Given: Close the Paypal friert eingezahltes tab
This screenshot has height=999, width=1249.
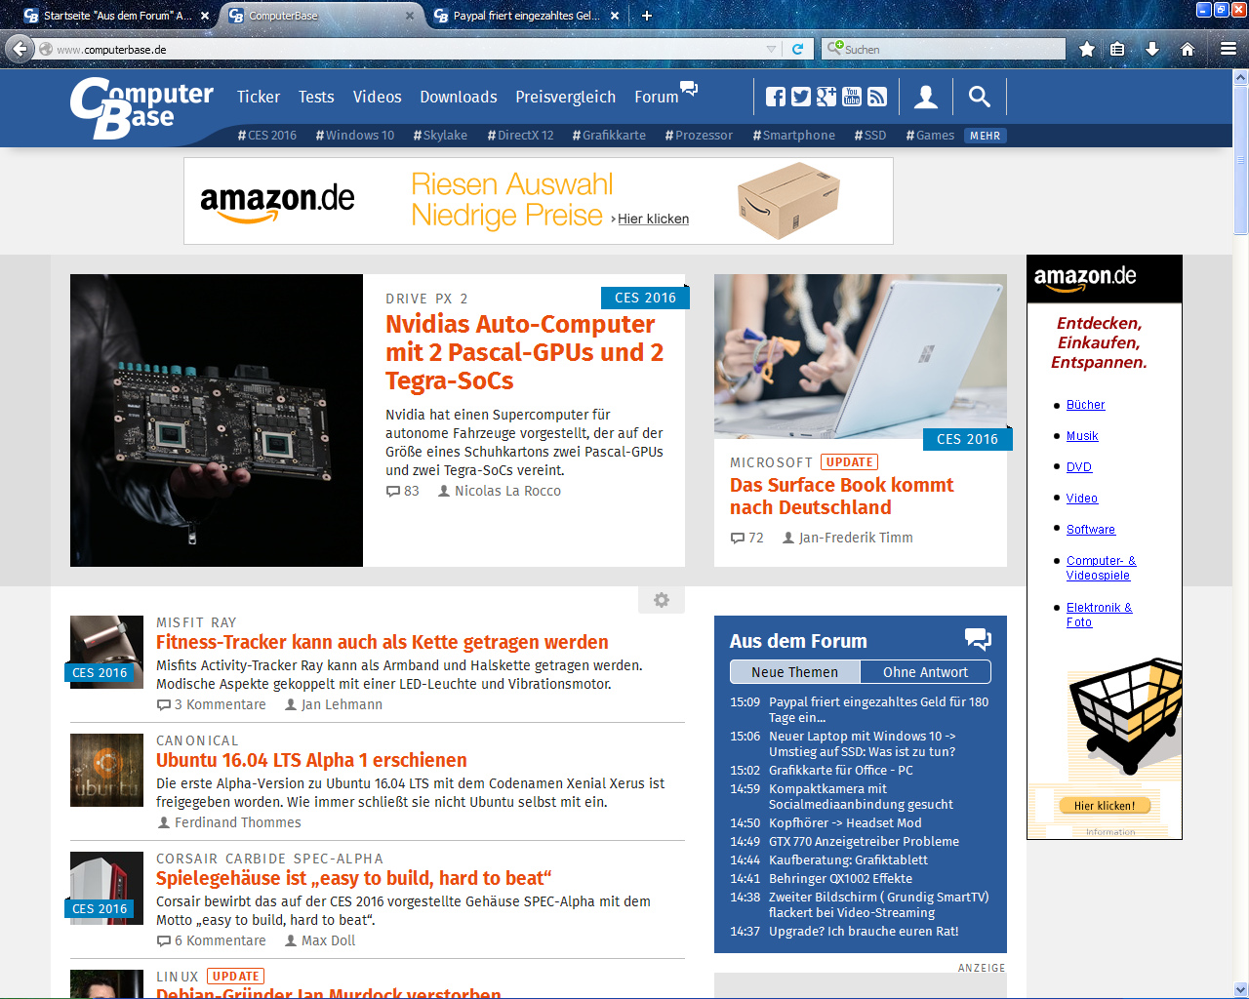Looking at the screenshot, I should pos(615,16).
